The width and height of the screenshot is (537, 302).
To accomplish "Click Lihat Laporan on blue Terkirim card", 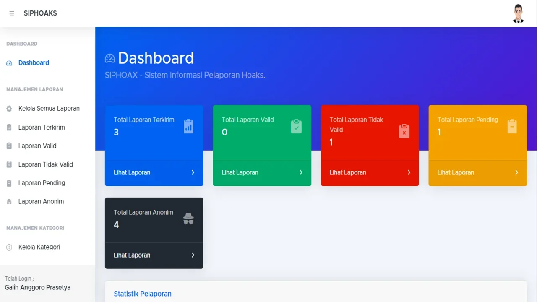I will [x=132, y=172].
